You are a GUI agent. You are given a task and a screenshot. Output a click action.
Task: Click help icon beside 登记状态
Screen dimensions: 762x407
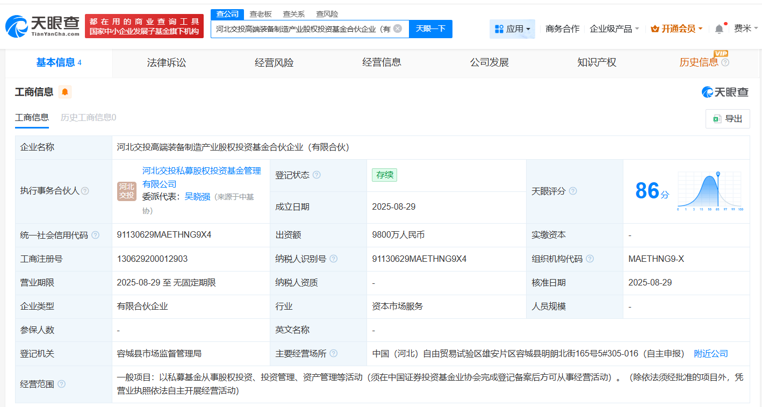click(317, 174)
